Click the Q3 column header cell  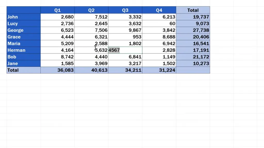125,10
